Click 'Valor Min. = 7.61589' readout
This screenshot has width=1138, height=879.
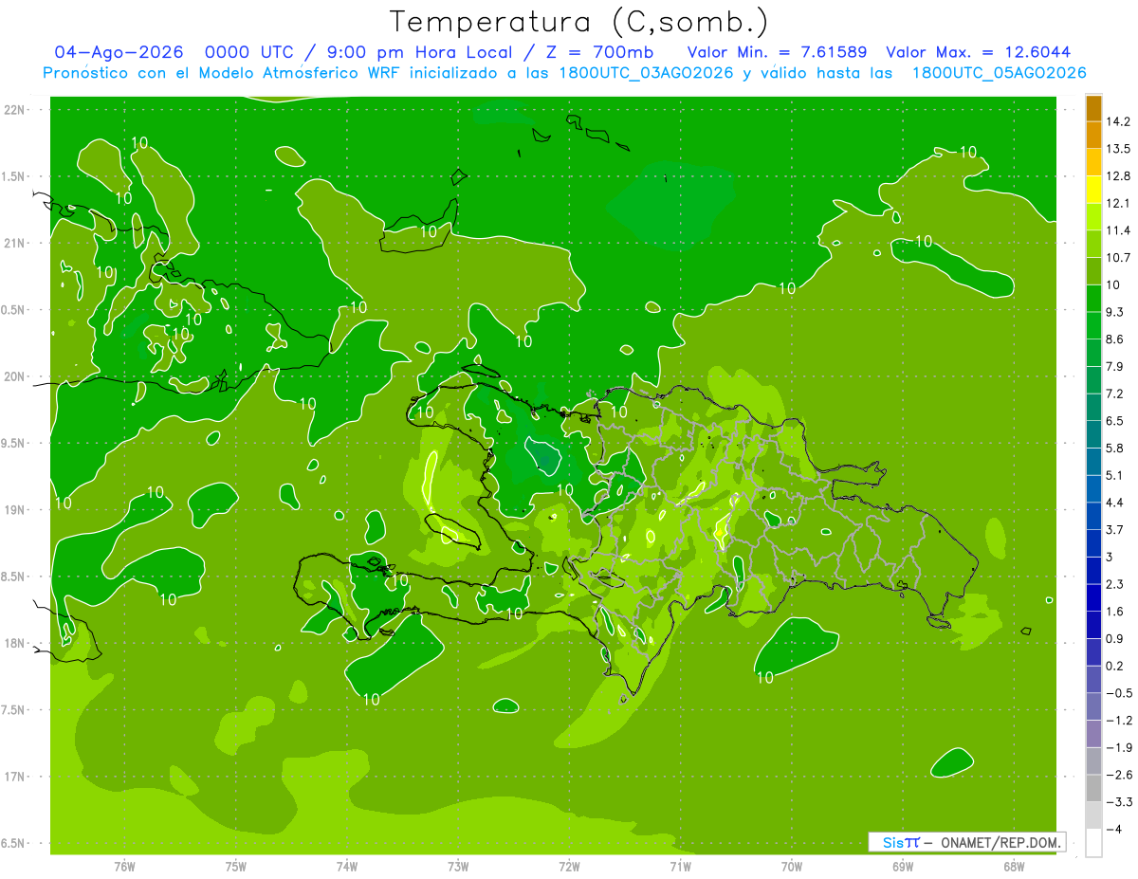[x=777, y=52]
